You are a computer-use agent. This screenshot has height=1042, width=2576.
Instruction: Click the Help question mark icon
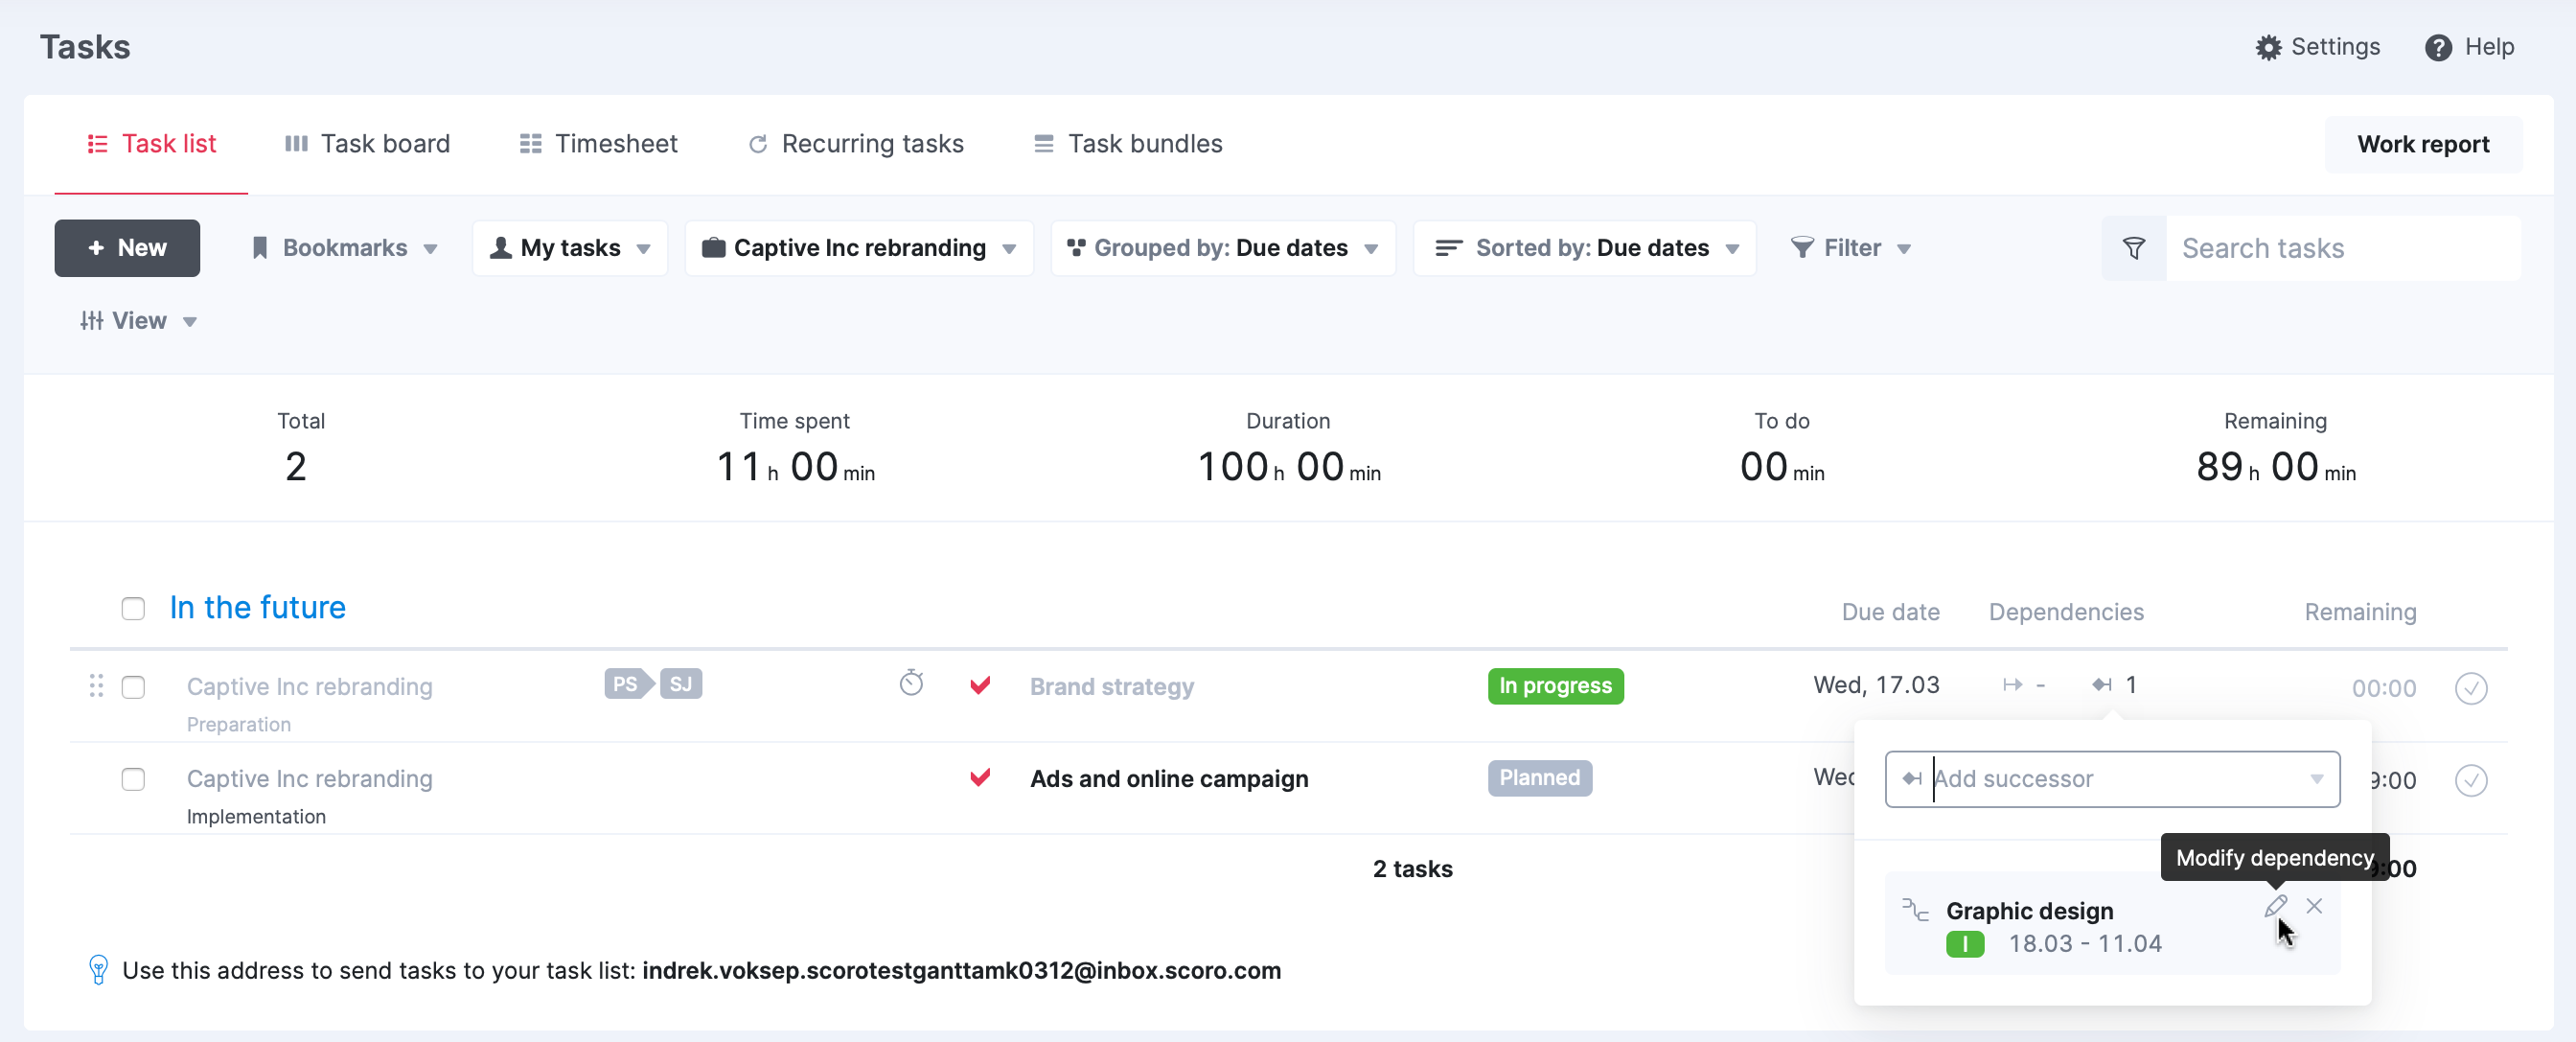click(2437, 47)
